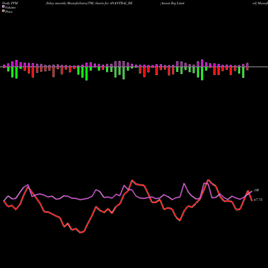This screenshot has height=268, width=268.
Task: Select the 'Volume' legend label
Action: pyautogui.click(x=10, y=8)
